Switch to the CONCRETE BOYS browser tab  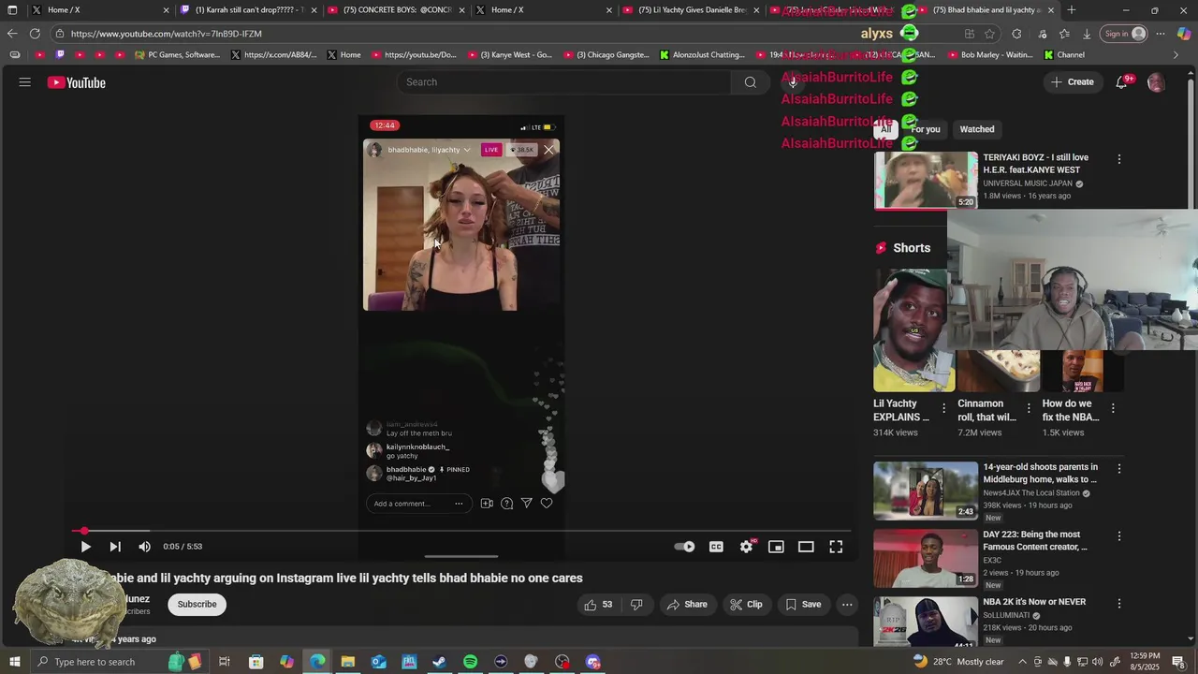[x=396, y=10]
